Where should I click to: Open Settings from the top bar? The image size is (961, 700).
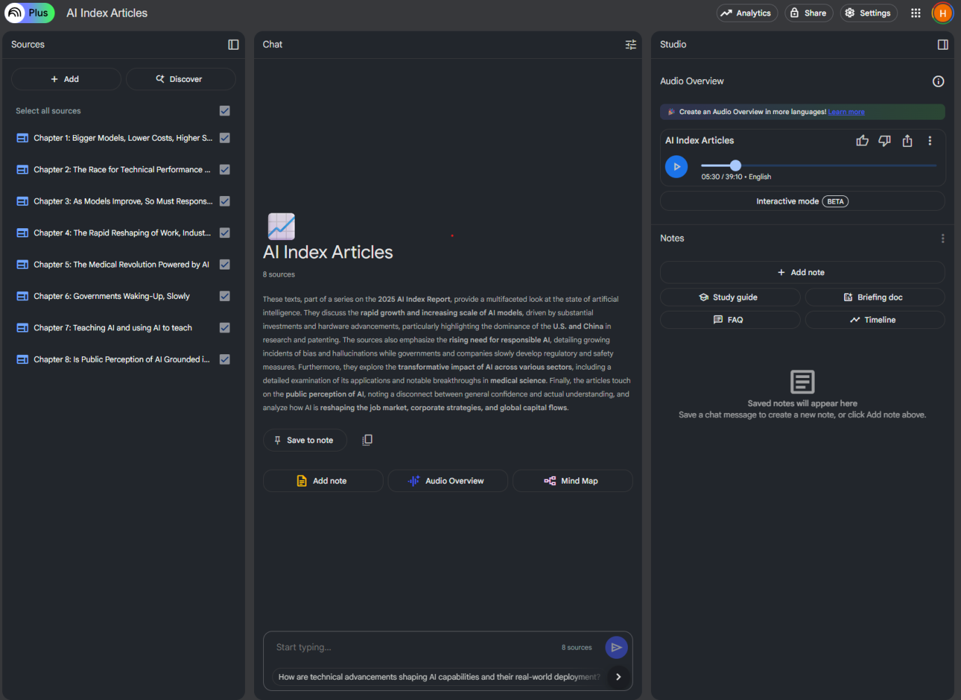[868, 13]
